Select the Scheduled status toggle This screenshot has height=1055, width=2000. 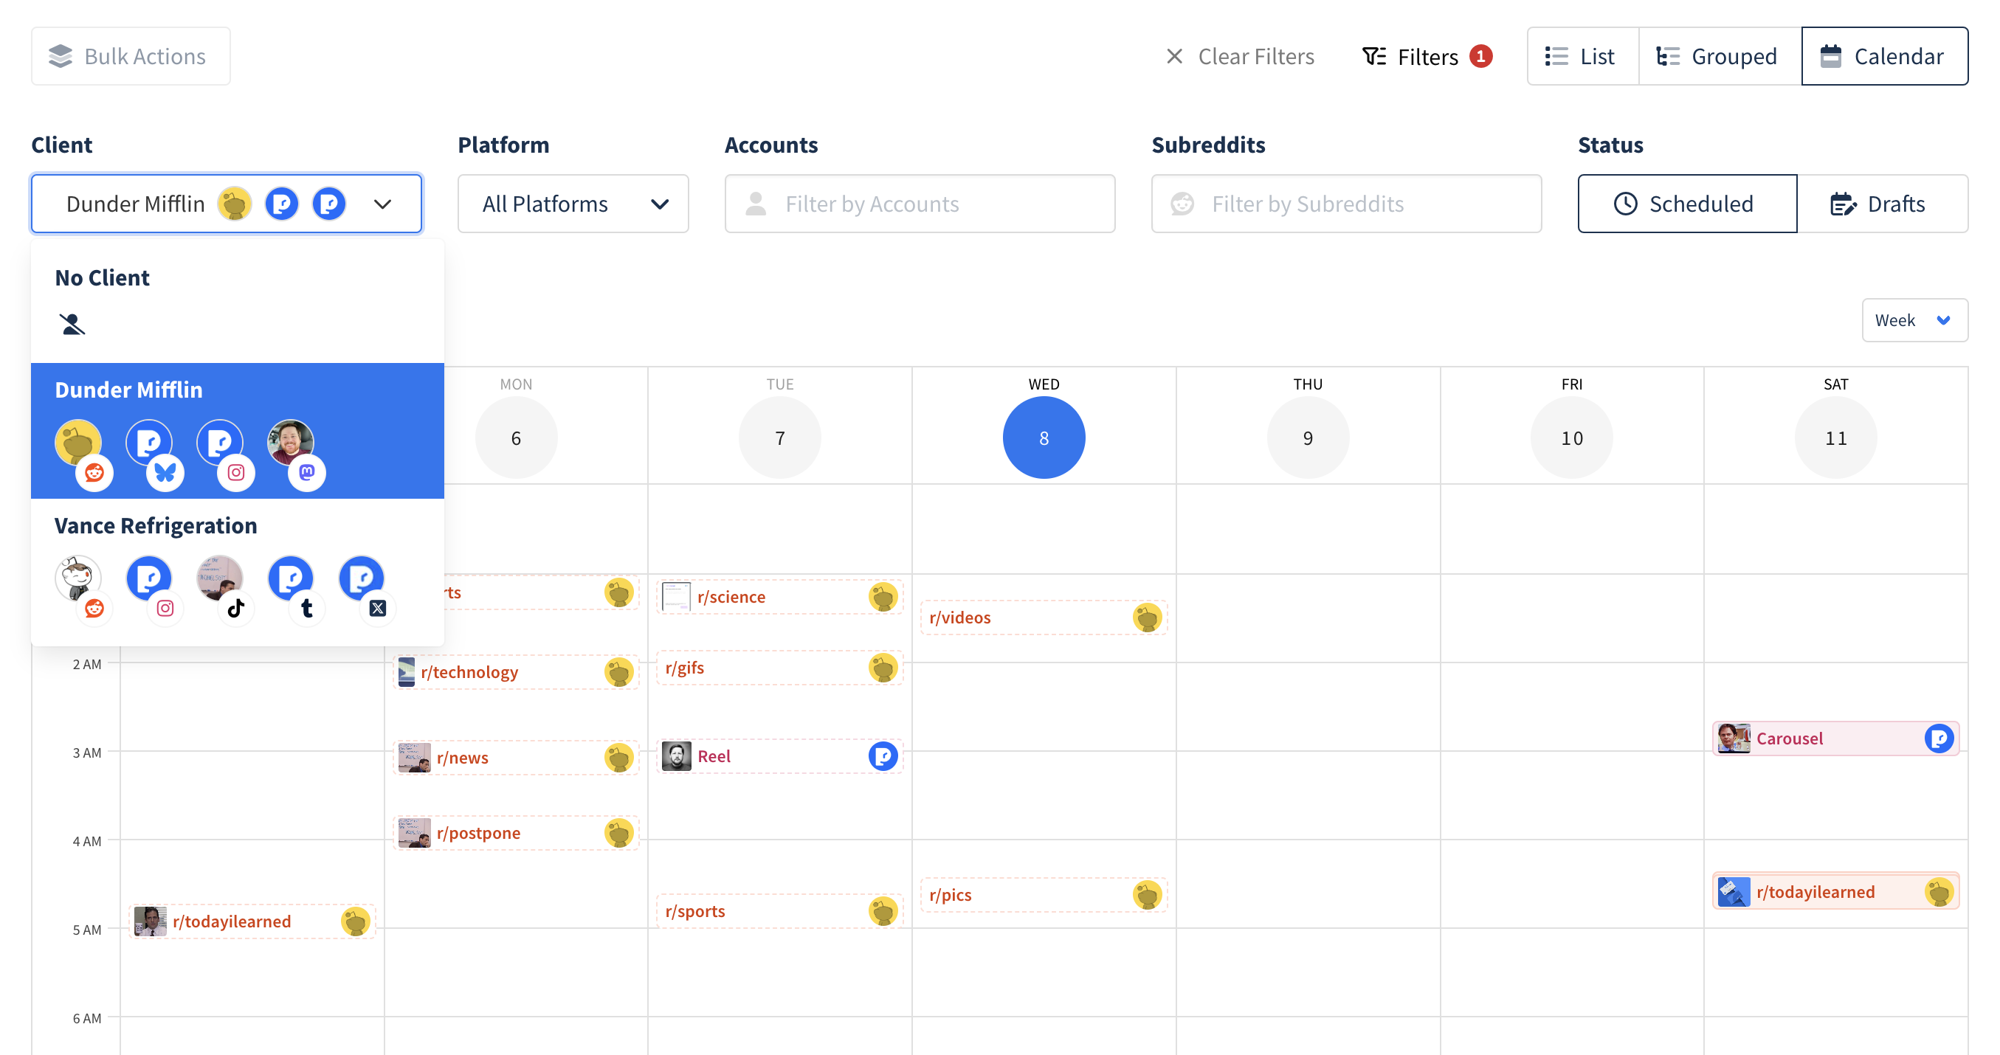(x=1687, y=204)
